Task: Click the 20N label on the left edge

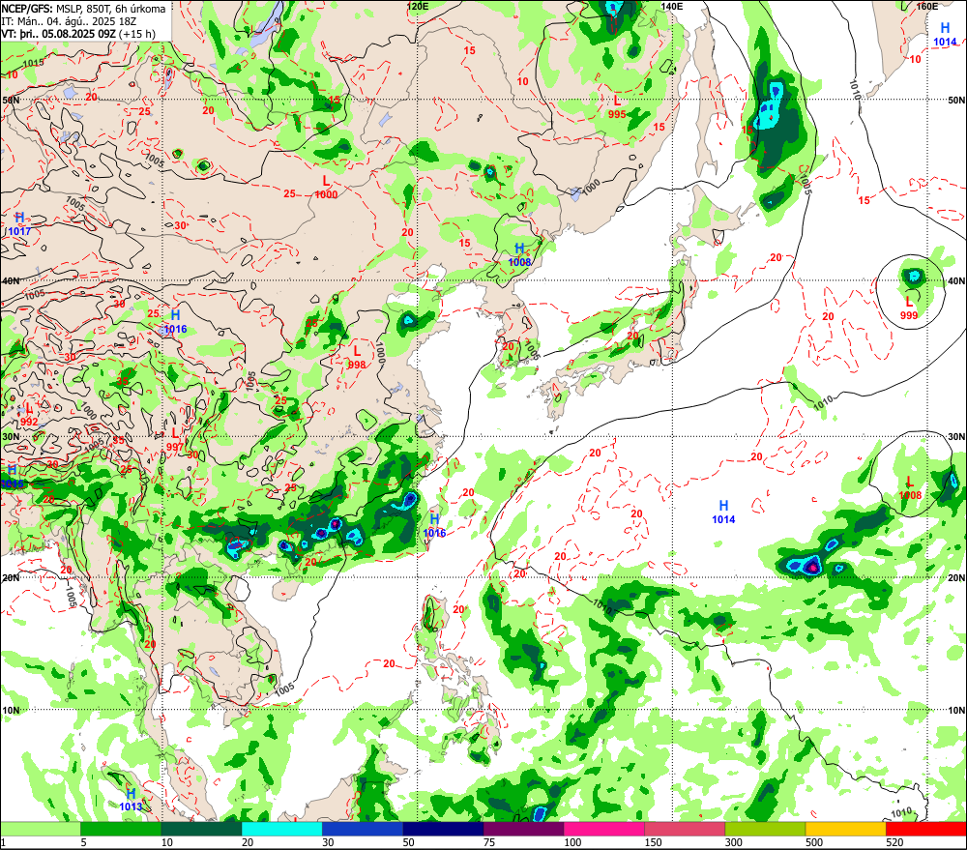Action: tap(11, 578)
